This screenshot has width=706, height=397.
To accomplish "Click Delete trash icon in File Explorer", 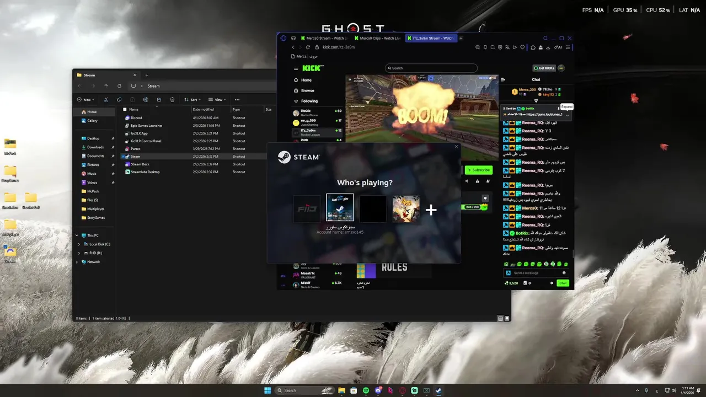I will [172, 100].
